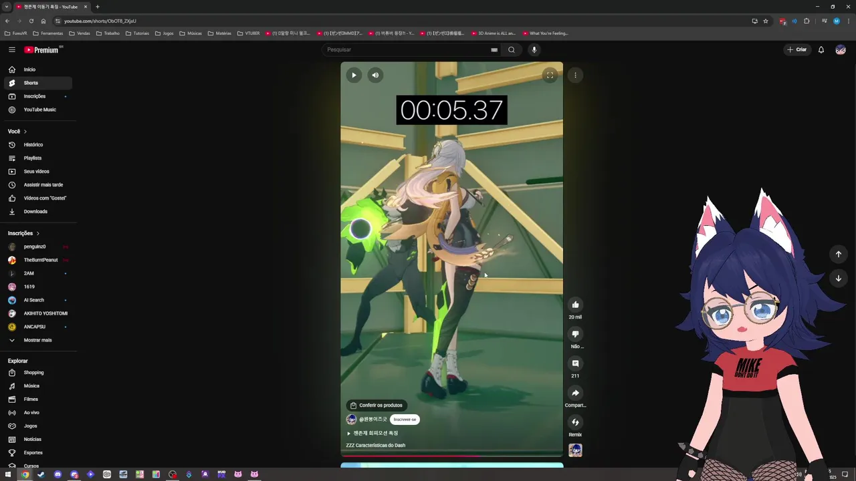Click the search magnifier button
This screenshot has height=481, width=856.
tap(512, 49)
